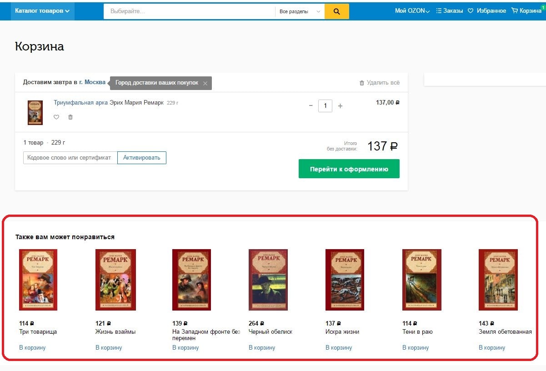This screenshot has height=371, width=546.
Task: Open the Каталог товаров dropdown
Action: 42,11
